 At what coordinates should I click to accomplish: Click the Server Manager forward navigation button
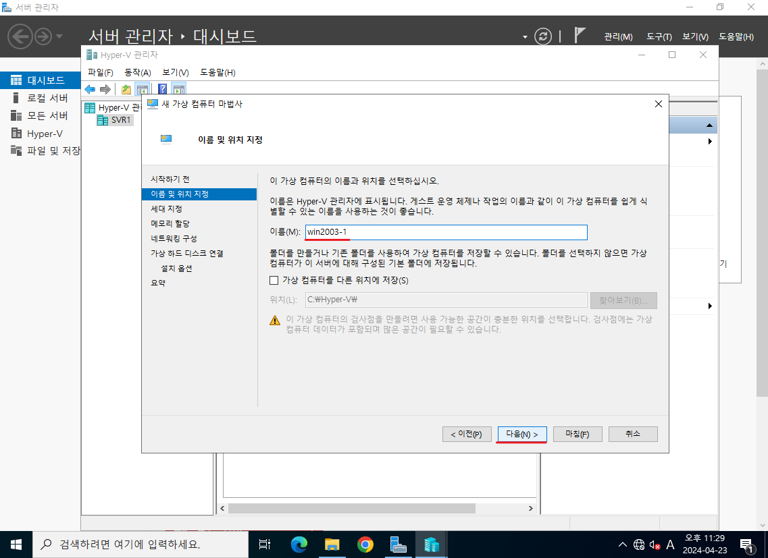pos(43,36)
